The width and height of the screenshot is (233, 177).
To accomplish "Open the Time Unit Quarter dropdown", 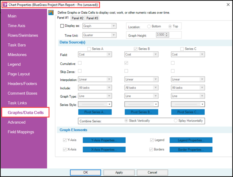I will pos(99,35).
